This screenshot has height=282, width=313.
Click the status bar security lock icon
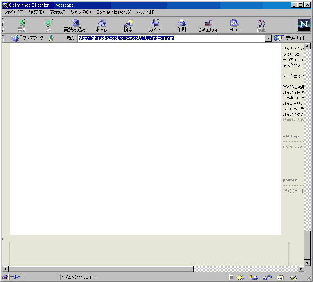pos(5,277)
